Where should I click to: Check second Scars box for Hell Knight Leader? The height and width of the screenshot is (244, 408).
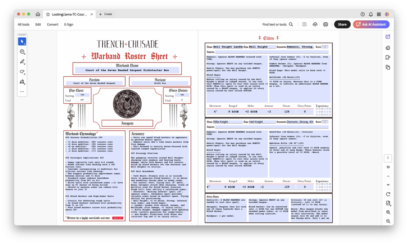327,47
